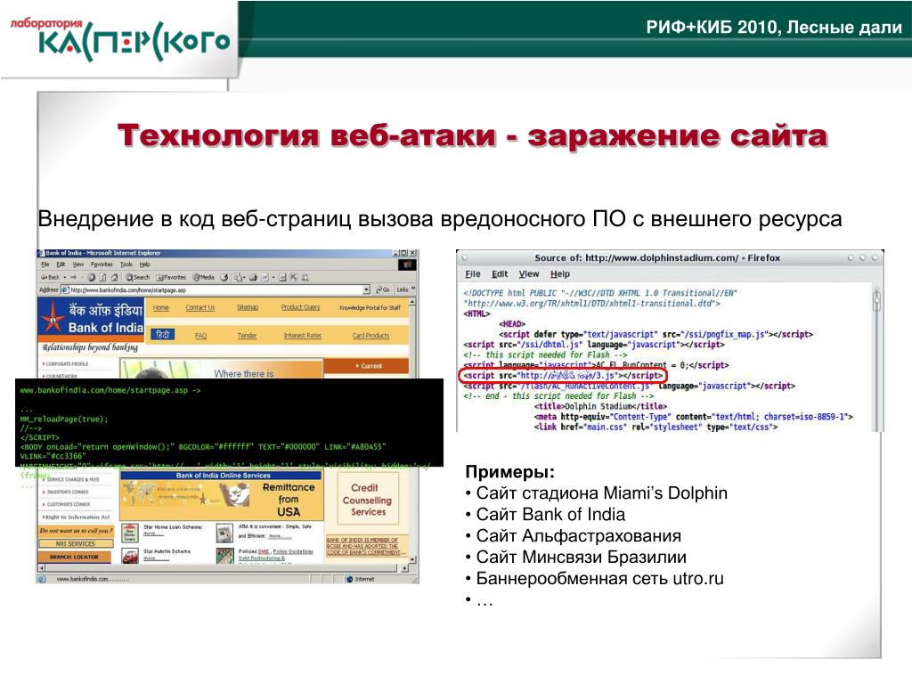The image size is (912, 684).
Task: Click the Star Home Loan icon
Action: click(130, 533)
